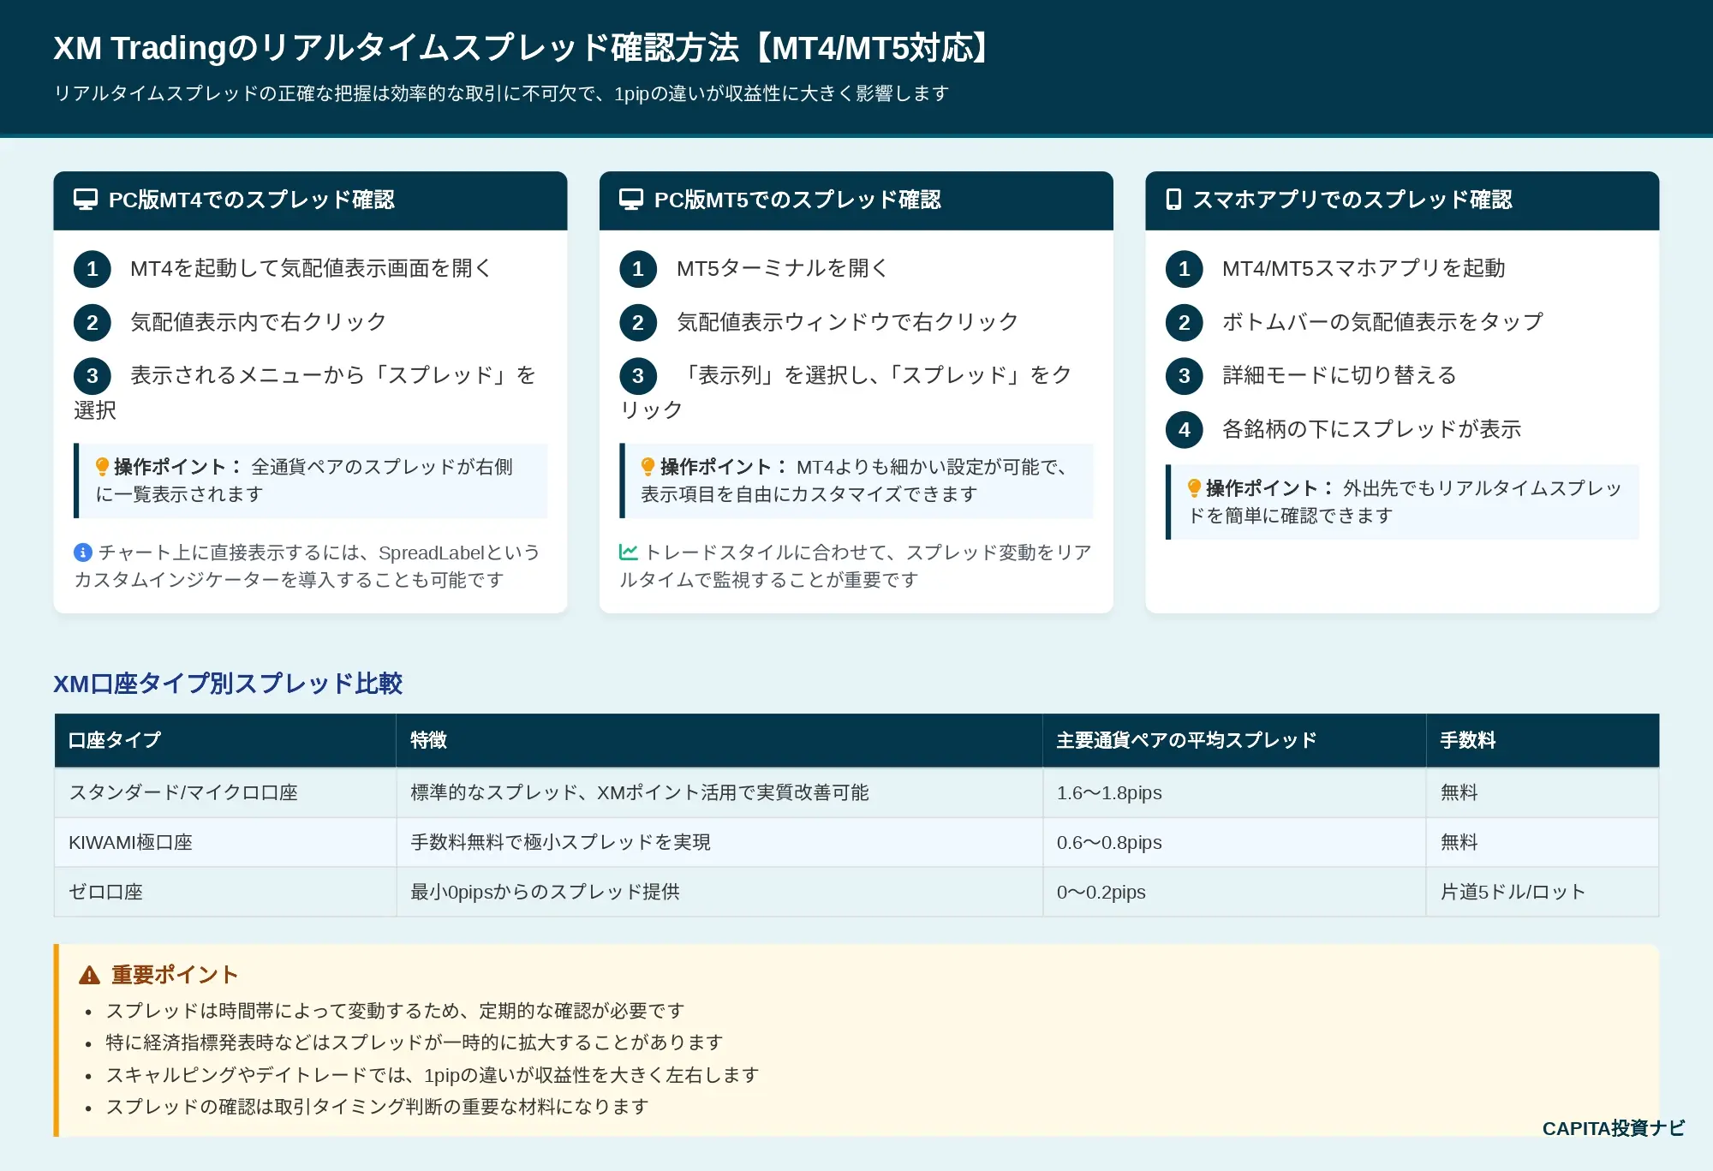The height and width of the screenshot is (1171, 1713).
Task: Click the bullet スプレッドは時間帯によって変動するため
Action: [x=396, y=1011]
